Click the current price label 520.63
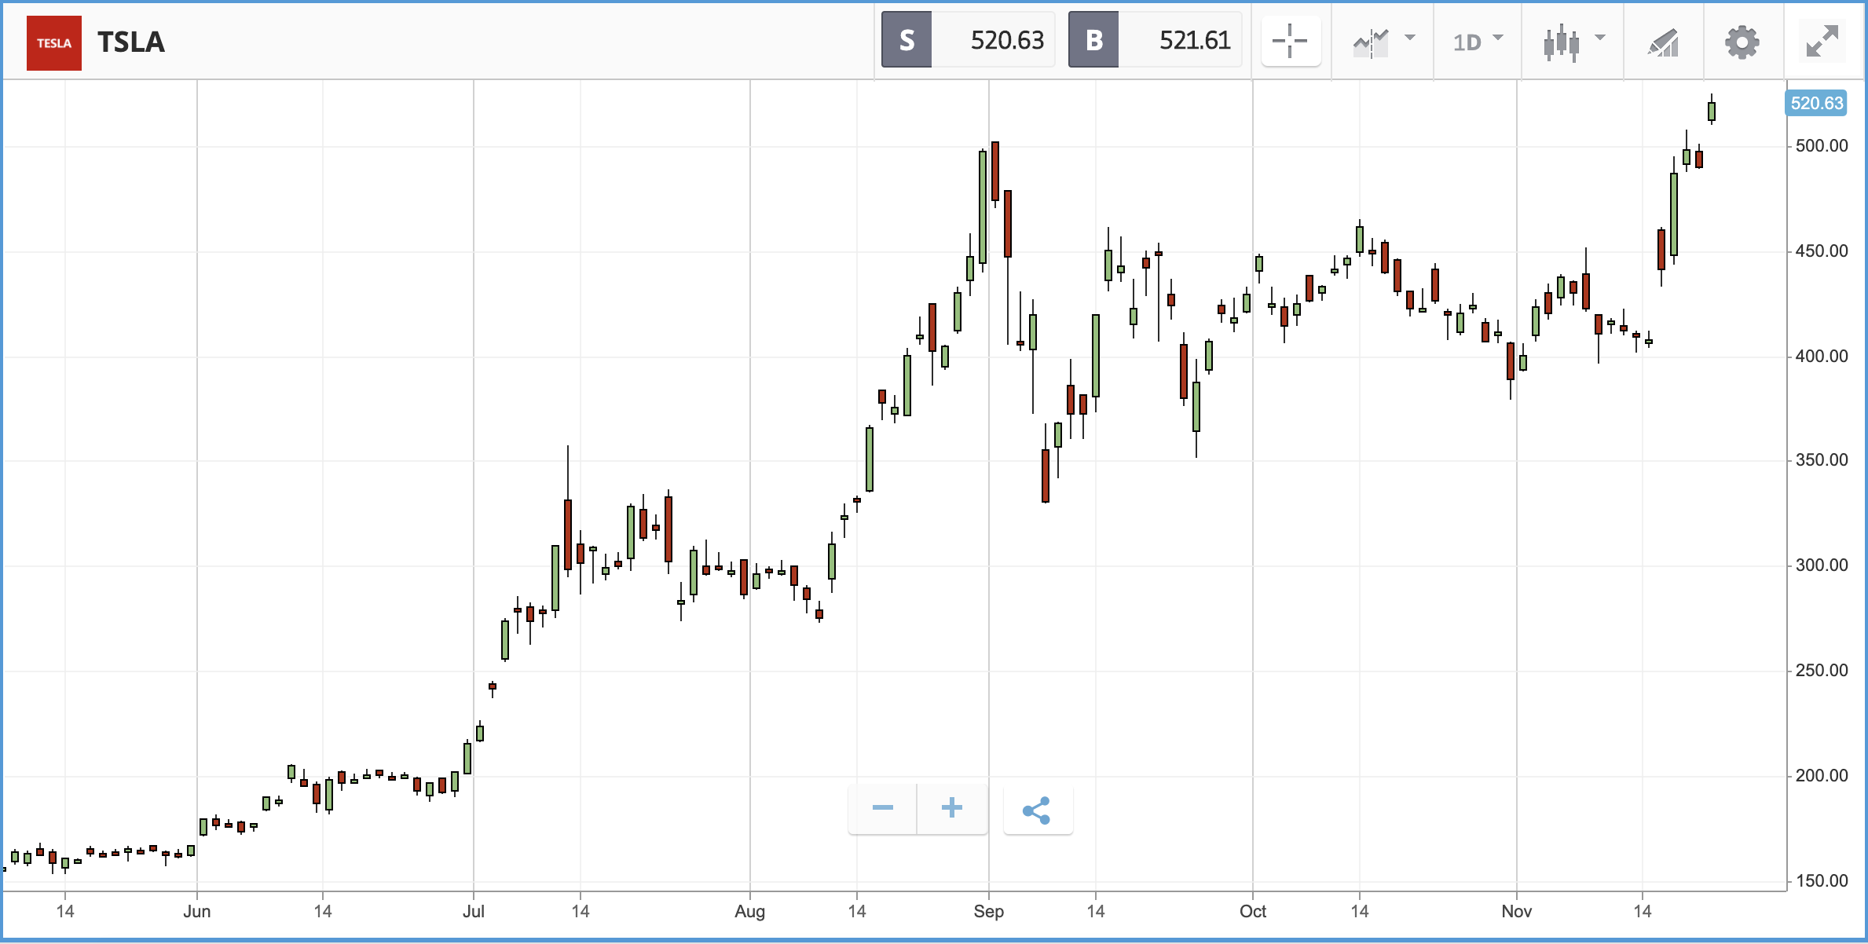The image size is (1868, 944). [x=1816, y=103]
